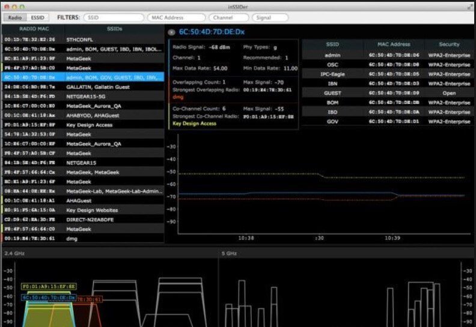Select the dmg radio row

pos(83,239)
